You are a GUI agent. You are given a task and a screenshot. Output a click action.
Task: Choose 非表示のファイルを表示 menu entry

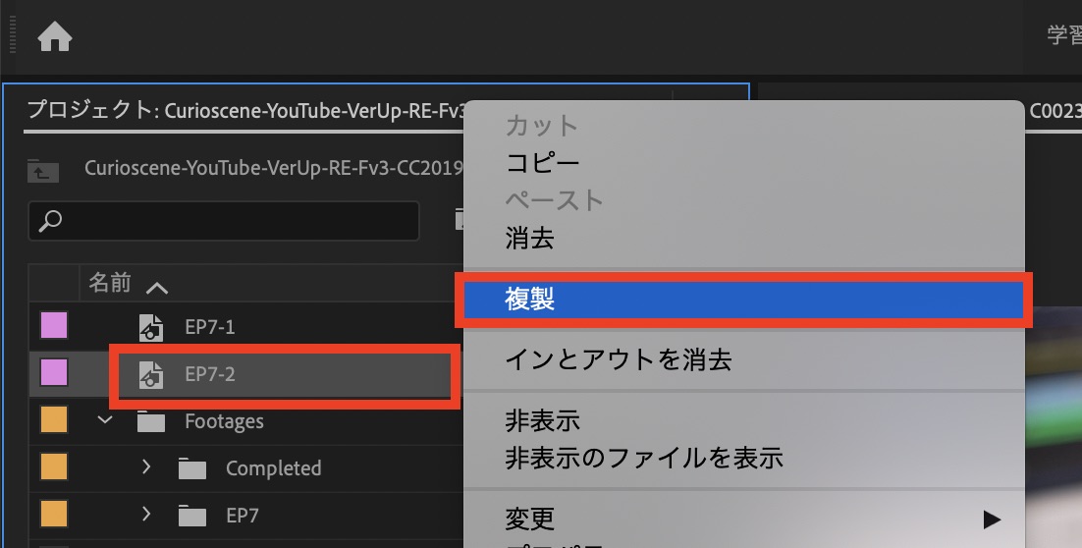[744, 458]
